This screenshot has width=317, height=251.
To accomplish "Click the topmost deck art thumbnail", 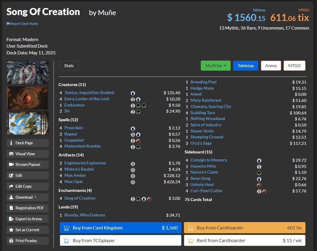I will pyautogui.click(x=28, y=72).
